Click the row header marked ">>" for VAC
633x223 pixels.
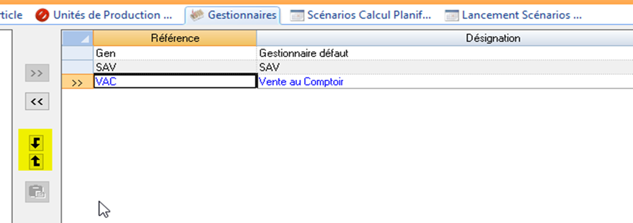click(77, 82)
